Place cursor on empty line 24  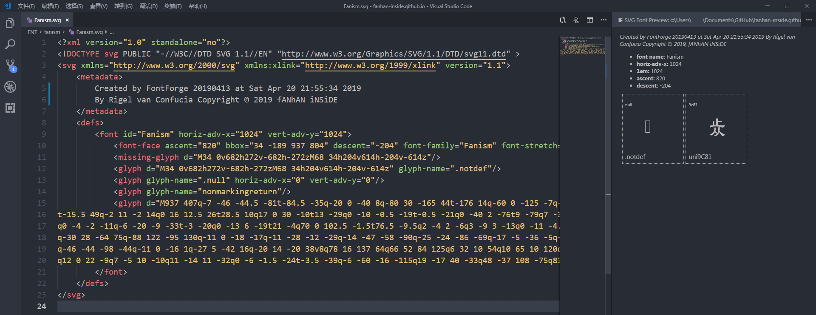point(308,306)
